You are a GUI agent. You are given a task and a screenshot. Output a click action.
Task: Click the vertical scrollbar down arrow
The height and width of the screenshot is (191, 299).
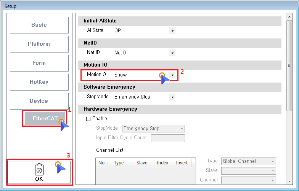289,181
